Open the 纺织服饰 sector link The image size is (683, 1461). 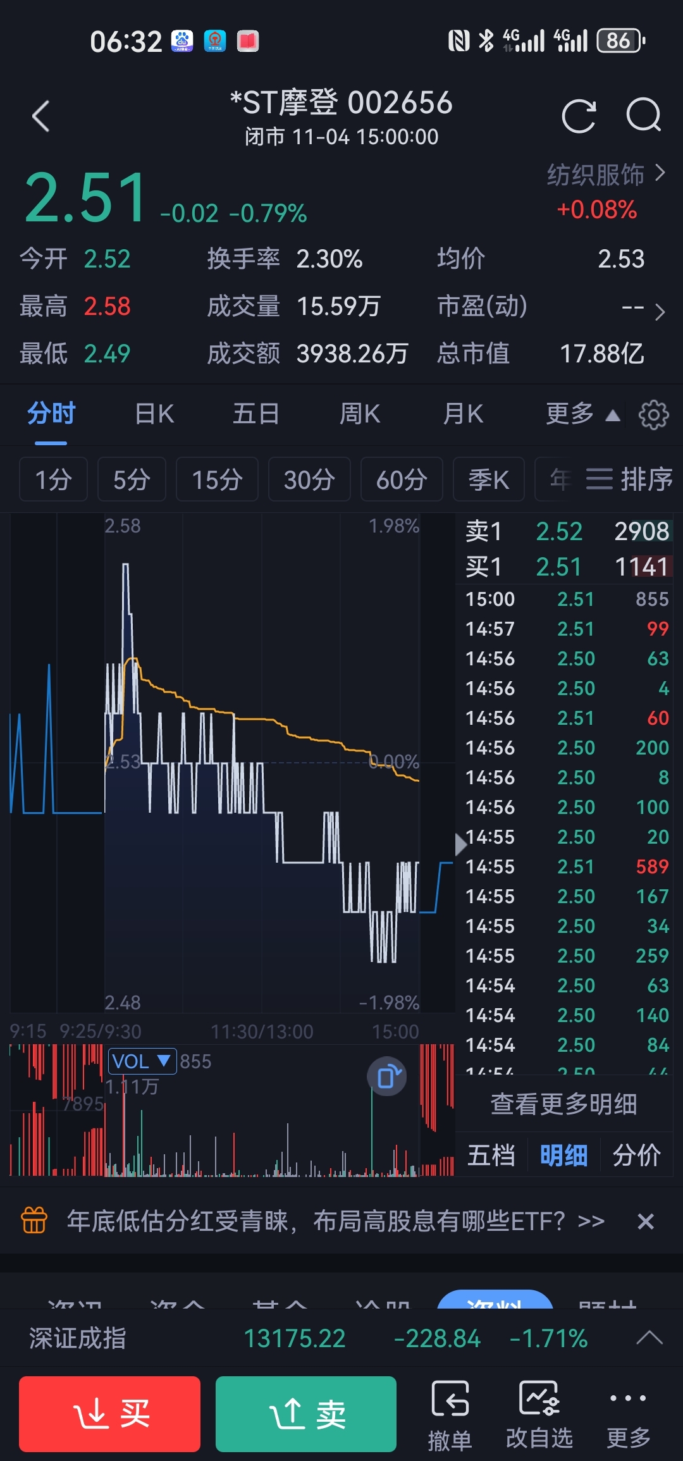pos(606,175)
